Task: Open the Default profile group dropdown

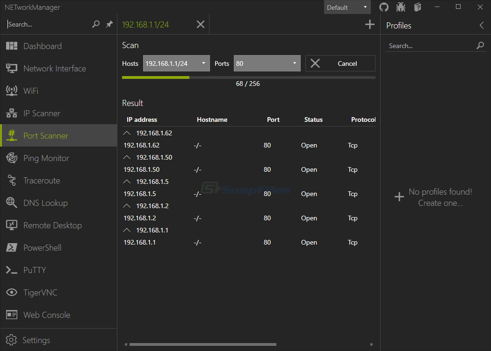Action: click(347, 7)
